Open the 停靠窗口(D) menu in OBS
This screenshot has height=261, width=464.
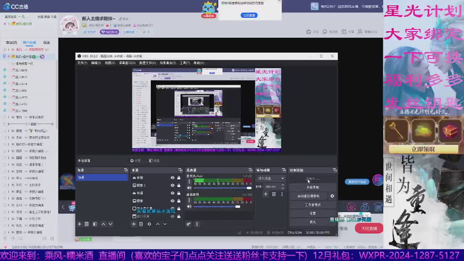click(127, 63)
